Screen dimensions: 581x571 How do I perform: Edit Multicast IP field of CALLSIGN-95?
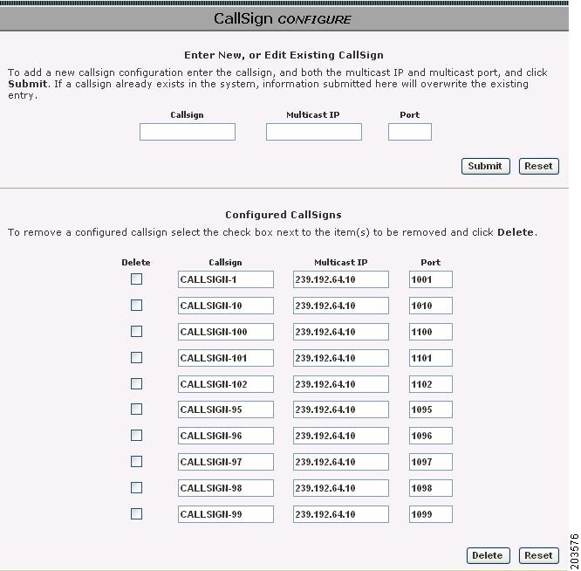(x=341, y=409)
